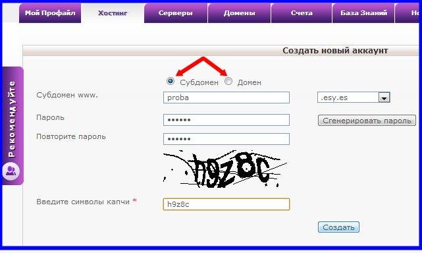Click the Создать button

pyautogui.click(x=338, y=227)
